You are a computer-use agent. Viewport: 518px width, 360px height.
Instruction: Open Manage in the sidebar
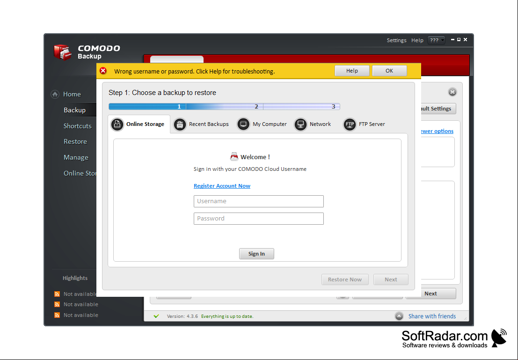coord(76,157)
